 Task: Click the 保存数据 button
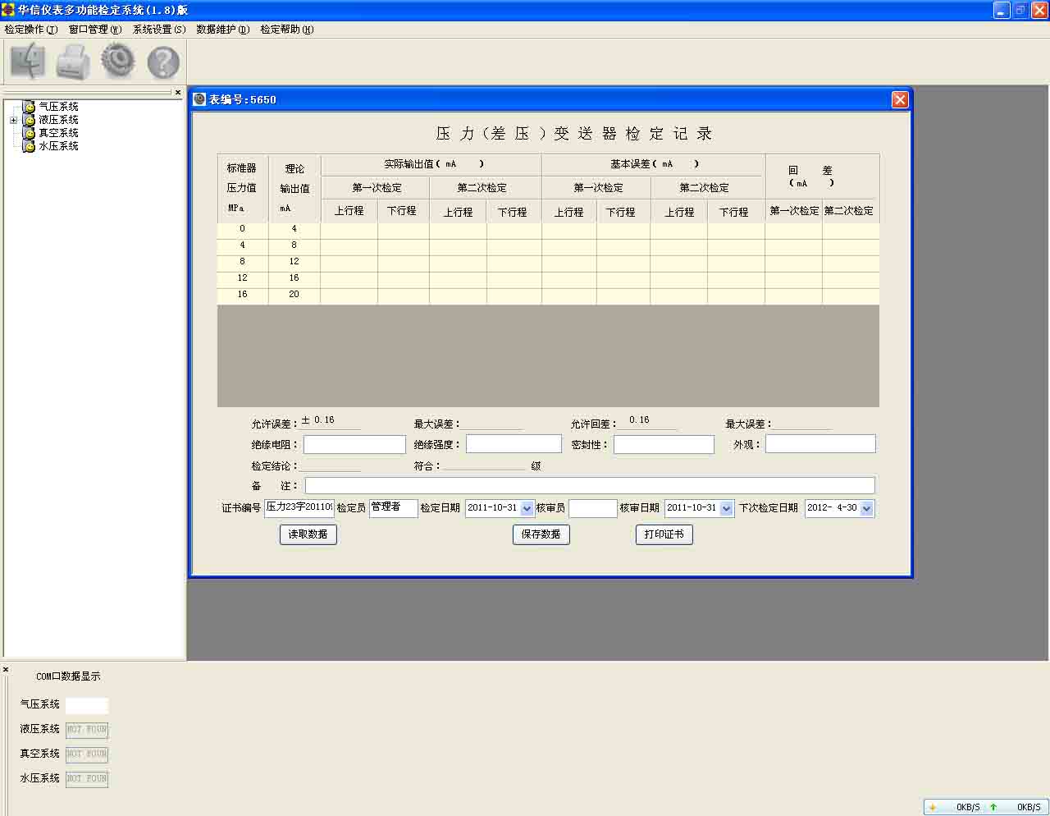coord(541,534)
